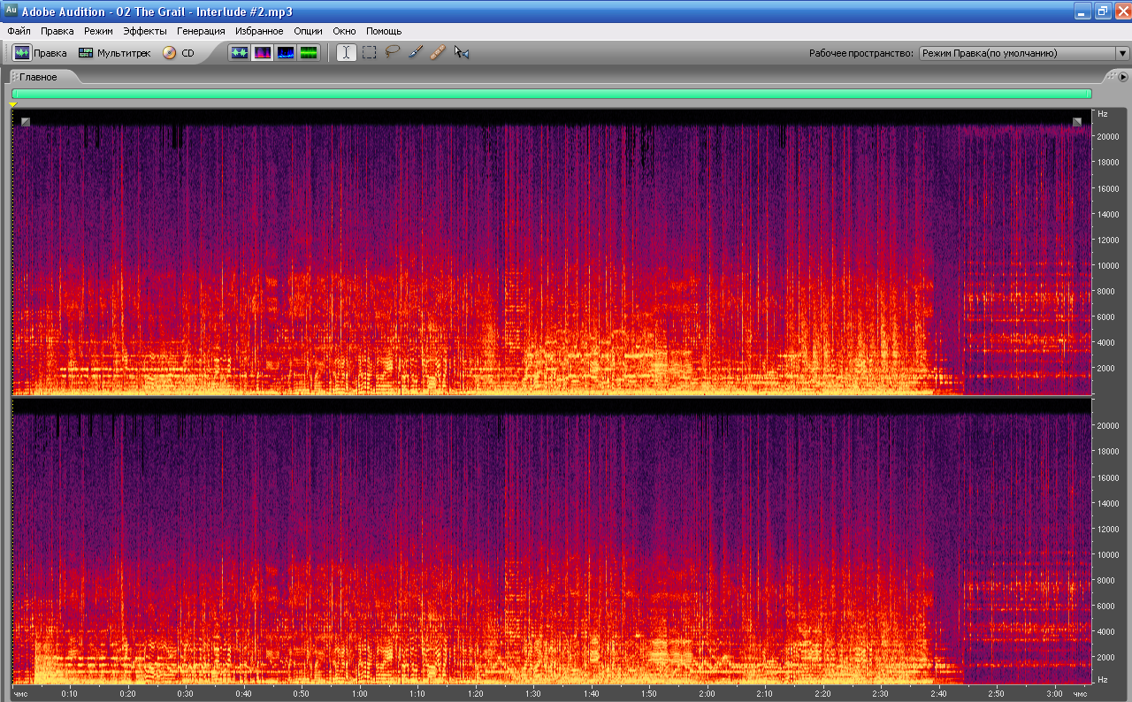Screen dimensions: 1132x702
Task: Open the Избранное menu
Action: pyautogui.click(x=259, y=31)
